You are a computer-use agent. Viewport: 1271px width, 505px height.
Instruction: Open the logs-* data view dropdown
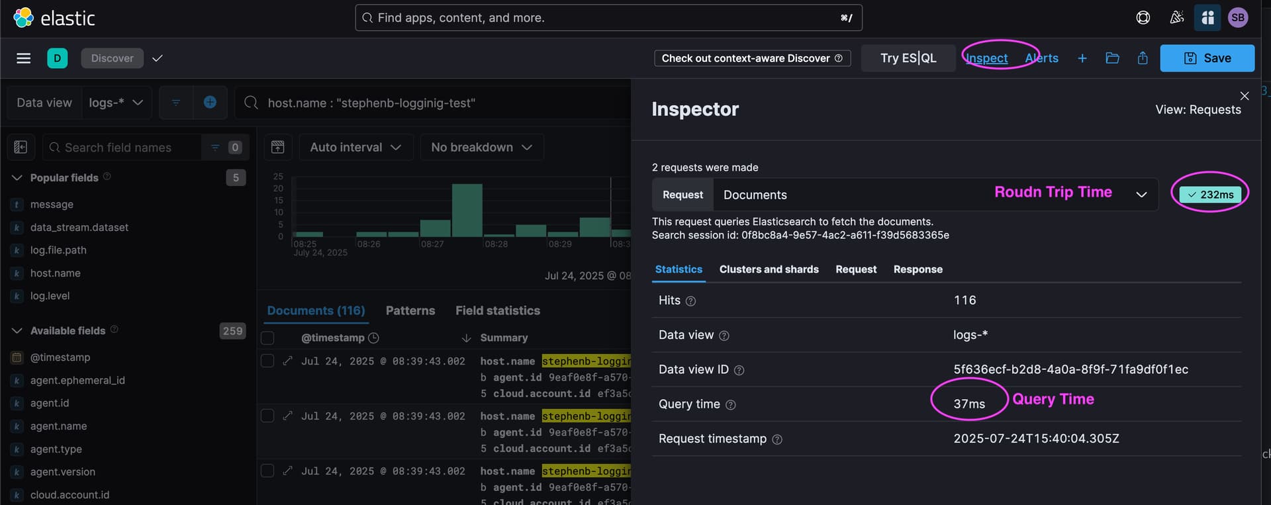(x=117, y=103)
